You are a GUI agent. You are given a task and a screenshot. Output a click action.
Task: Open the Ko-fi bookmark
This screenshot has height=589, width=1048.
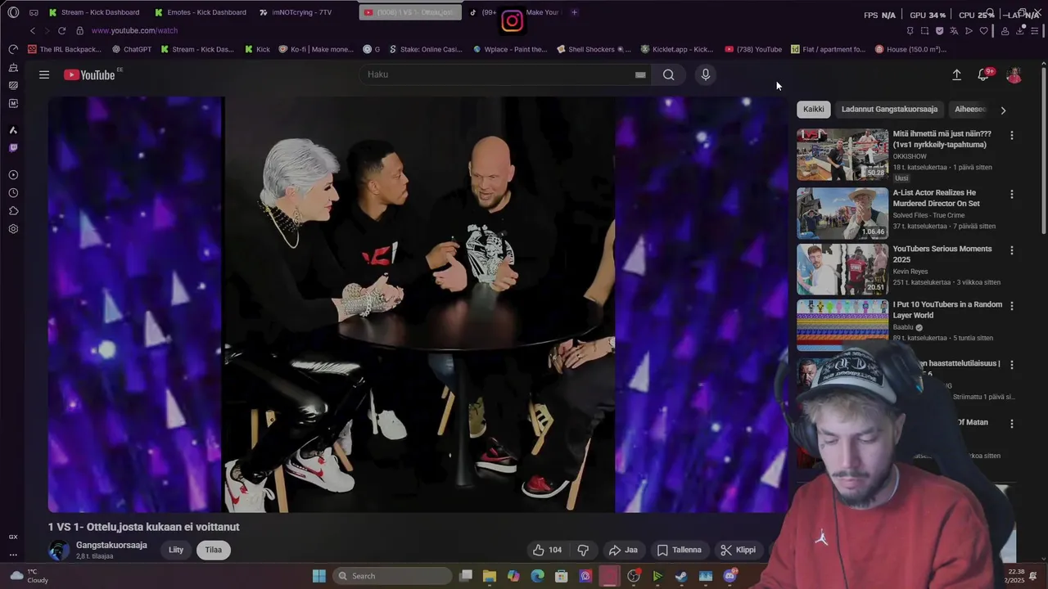[x=316, y=49]
